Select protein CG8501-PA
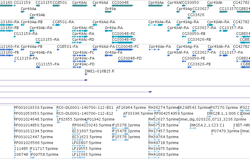The height and width of the screenshot is (159, 250). (58, 50)
